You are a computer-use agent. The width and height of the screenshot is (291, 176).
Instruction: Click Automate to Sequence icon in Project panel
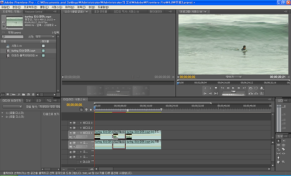(x=14, y=94)
